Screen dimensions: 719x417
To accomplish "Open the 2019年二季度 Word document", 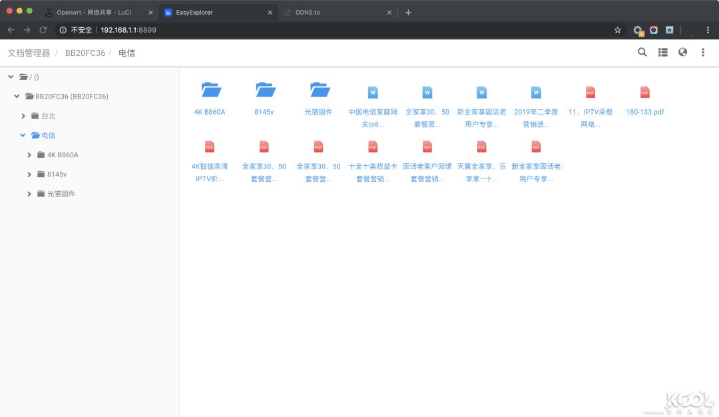I will (536, 93).
